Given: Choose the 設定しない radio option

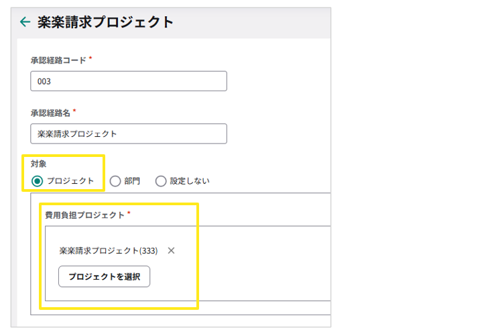Looking at the screenshot, I should coord(160,180).
